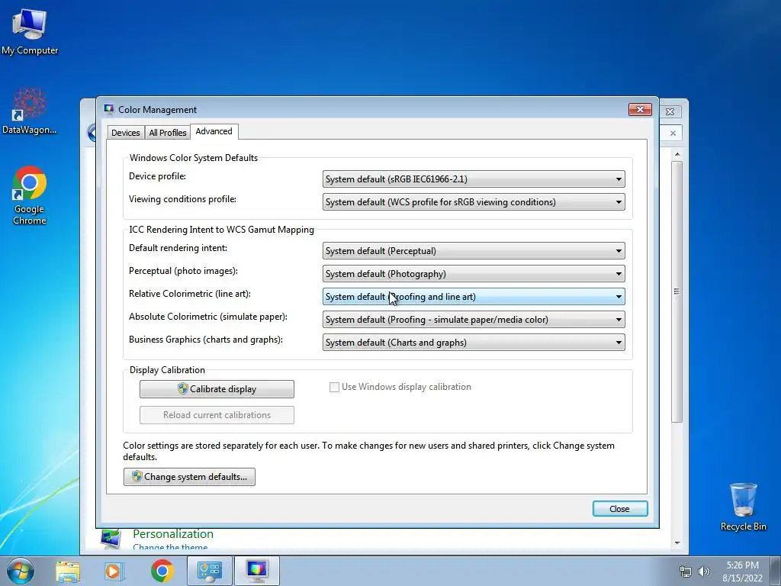Toggle Use Windows display calibration checkbox
This screenshot has height=586, width=781.
tap(334, 387)
